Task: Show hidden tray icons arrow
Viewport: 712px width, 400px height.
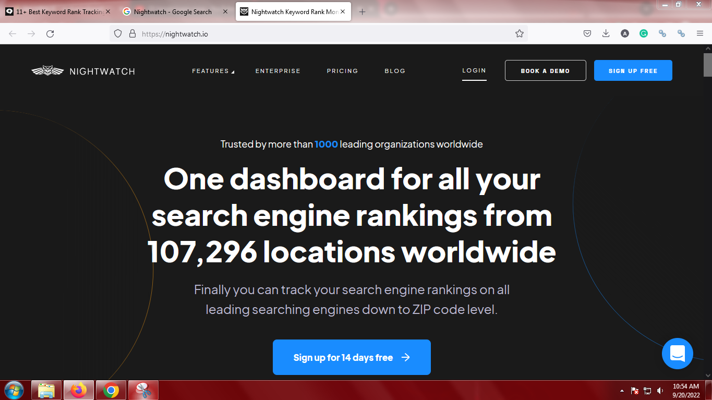Action: coord(622,391)
